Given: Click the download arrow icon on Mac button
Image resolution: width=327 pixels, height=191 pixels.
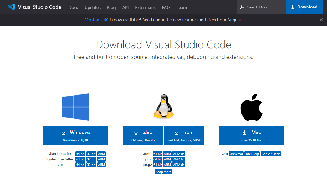Looking at the screenshot, I should [244, 132].
